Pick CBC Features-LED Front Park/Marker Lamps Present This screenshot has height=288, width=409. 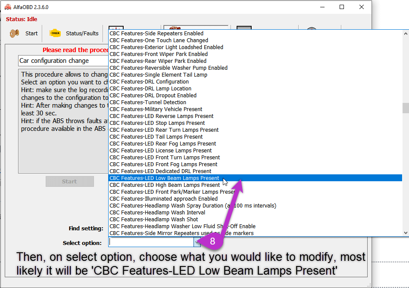point(255,192)
